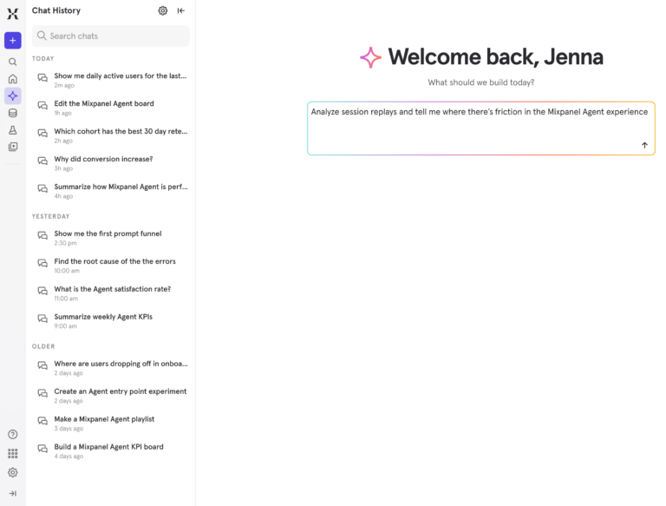Click the '4 days ago' timestamp
666x506 pixels.
[69, 457]
